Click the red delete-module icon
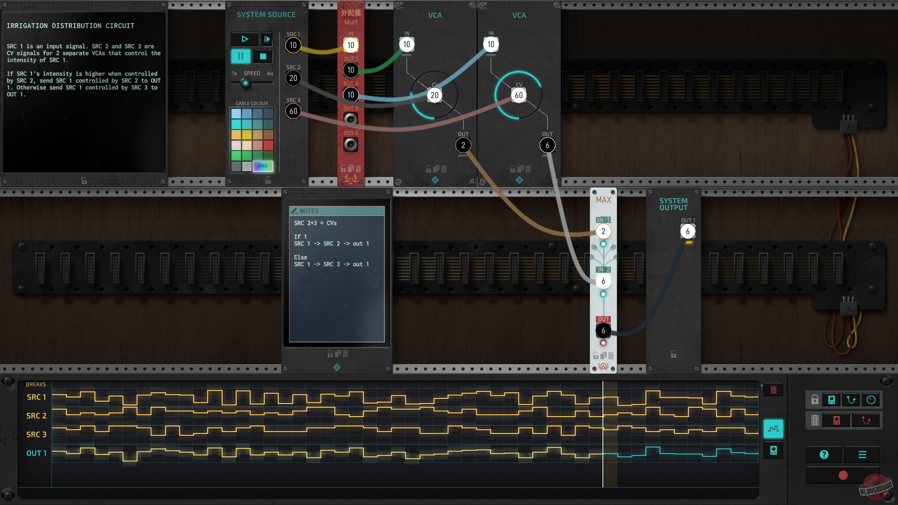The image size is (898, 505). coord(836,420)
